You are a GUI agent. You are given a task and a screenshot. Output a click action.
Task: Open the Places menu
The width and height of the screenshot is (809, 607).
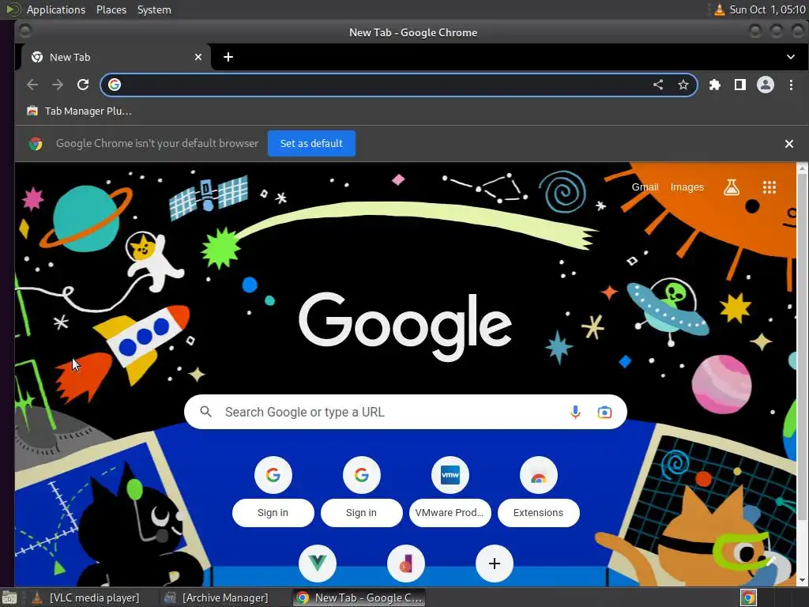click(111, 9)
